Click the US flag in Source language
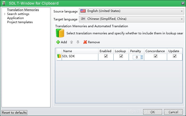The height and width of the screenshot is (116, 186). [x=83, y=11]
